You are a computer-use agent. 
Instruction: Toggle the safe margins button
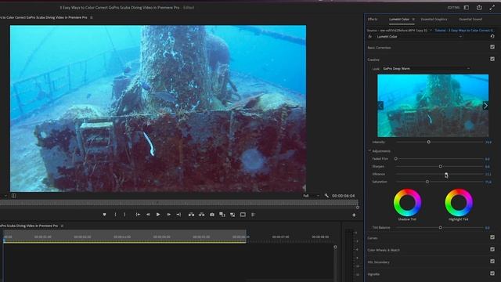click(243, 215)
